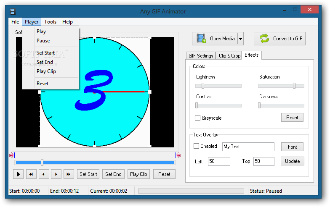Click the Saturation slider handle
The image size is (330, 207).
294,86
